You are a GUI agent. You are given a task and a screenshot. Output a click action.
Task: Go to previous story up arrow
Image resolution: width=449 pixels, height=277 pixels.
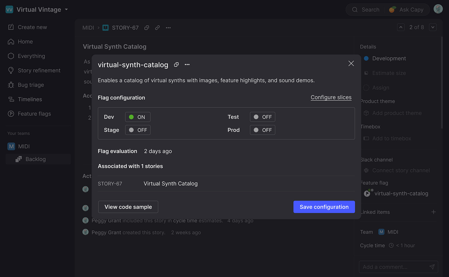[401, 27]
